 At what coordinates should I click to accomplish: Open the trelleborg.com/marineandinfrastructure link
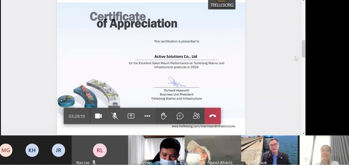(203, 126)
